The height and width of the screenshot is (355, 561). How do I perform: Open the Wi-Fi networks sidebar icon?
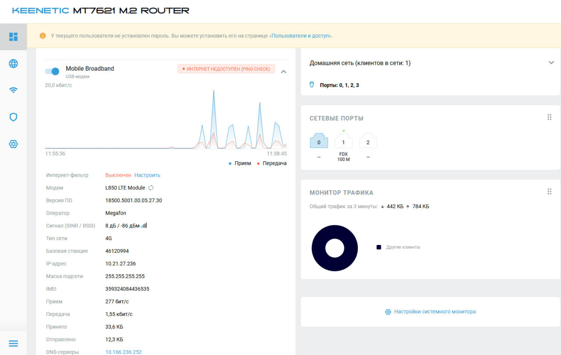[14, 90]
